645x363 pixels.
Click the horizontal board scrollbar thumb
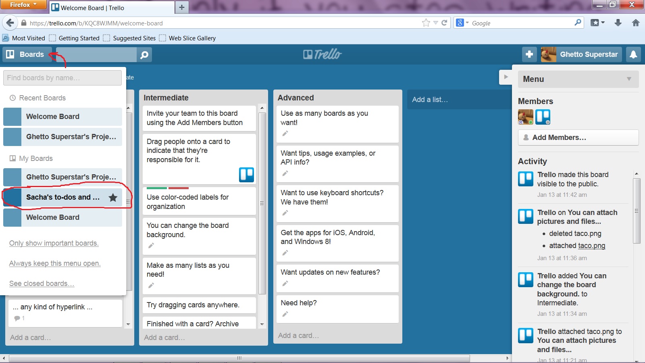(239, 358)
